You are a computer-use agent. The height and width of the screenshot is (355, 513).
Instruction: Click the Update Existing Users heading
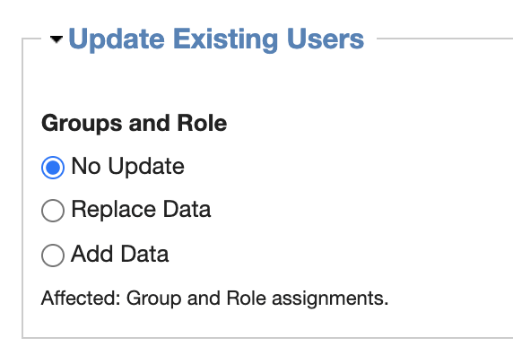[216, 39]
